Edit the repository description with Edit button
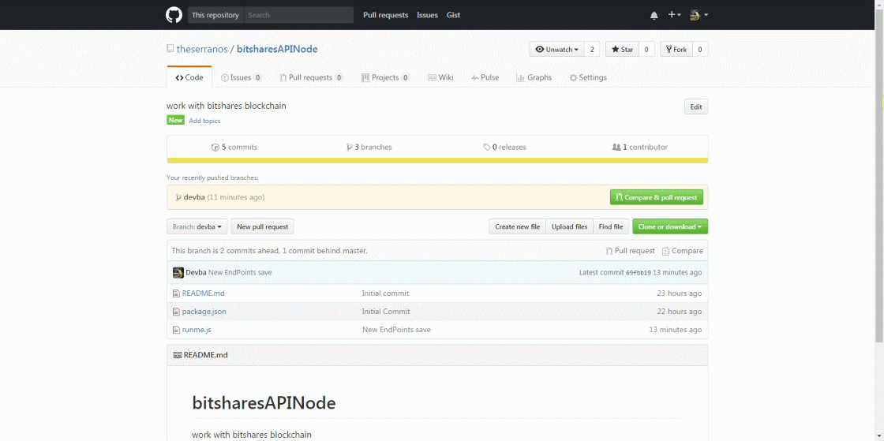The height and width of the screenshot is (441, 884). click(696, 107)
